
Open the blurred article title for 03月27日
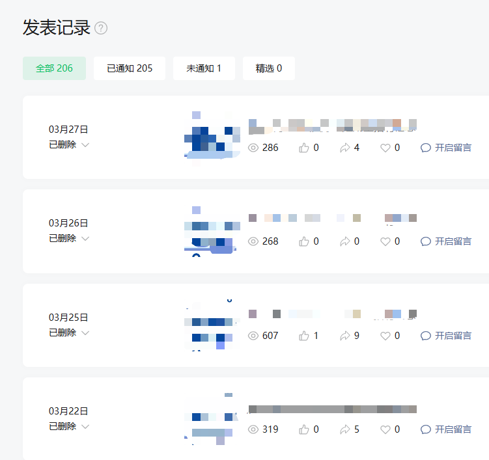point(333,126)
